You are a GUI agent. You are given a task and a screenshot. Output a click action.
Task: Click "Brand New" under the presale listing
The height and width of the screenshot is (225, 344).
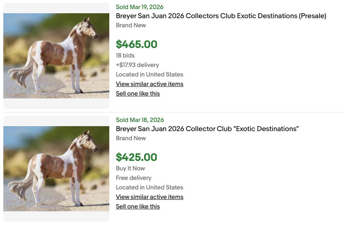(x=131, y=25)
